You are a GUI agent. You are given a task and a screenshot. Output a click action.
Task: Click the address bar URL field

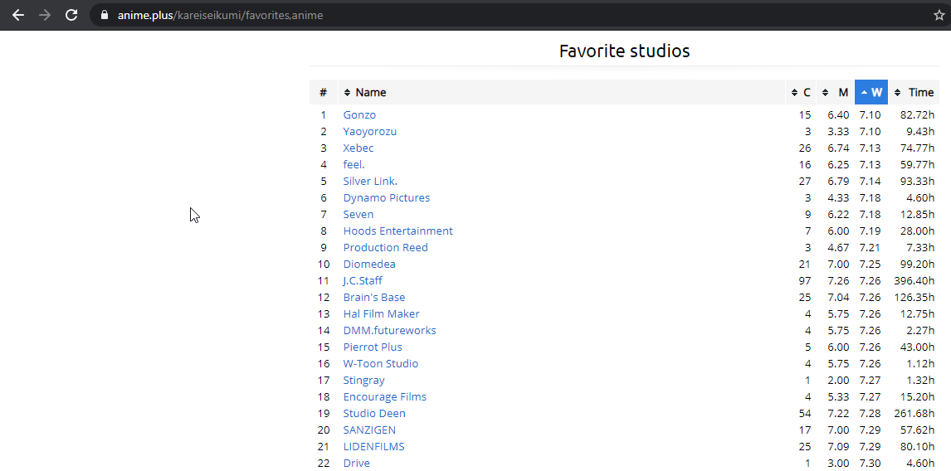[x=498, y=15]
